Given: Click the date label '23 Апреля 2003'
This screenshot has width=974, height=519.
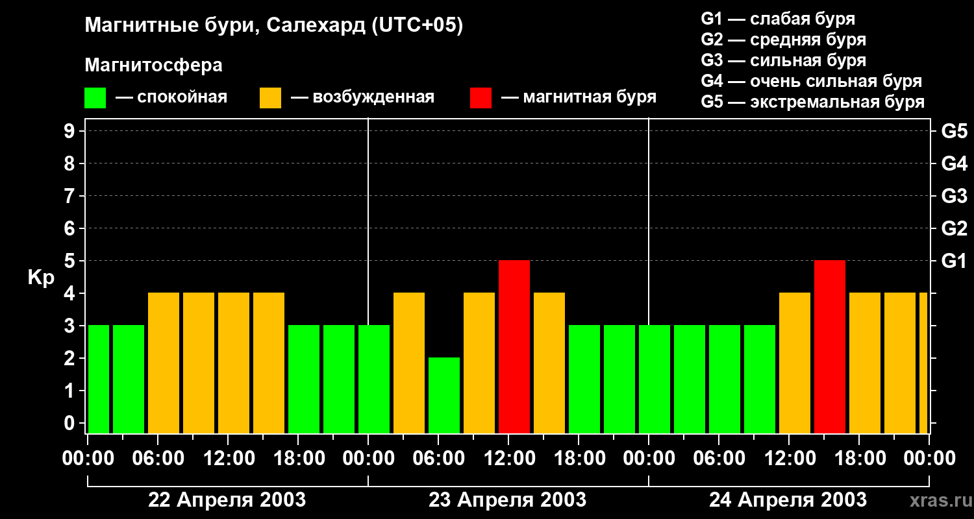Looking at the screenshot, I should coord(508,500).
